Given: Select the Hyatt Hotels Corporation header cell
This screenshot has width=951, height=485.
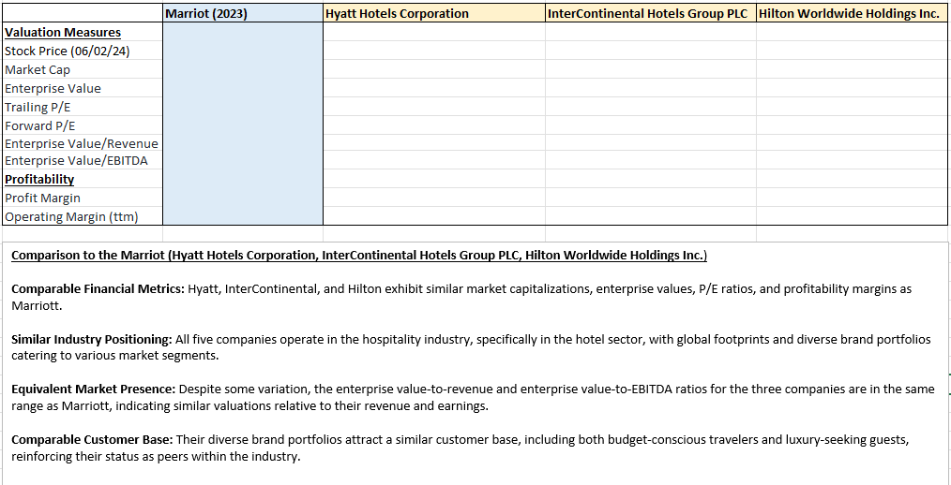Looking at the screenshot, I should point(434,13).
